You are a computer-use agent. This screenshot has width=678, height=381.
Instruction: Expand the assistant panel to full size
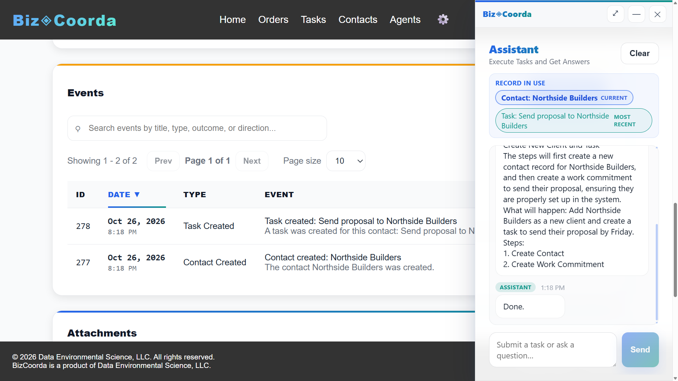(615, 14)
